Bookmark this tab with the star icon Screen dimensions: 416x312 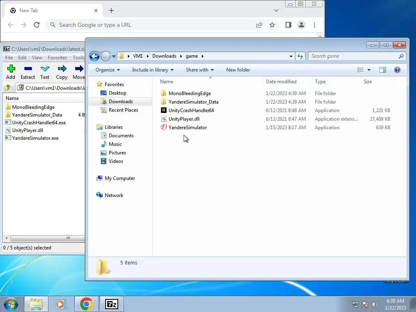coord(272,25)
